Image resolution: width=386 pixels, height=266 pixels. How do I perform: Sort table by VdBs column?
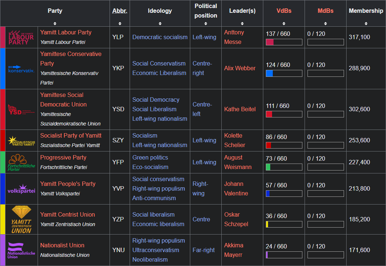[284, 23]
